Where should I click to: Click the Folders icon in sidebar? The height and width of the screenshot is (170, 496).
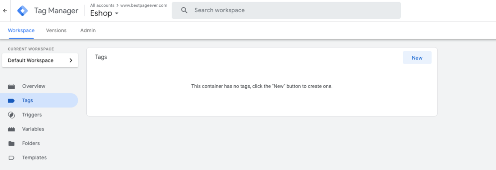click(x=12, y=143)
